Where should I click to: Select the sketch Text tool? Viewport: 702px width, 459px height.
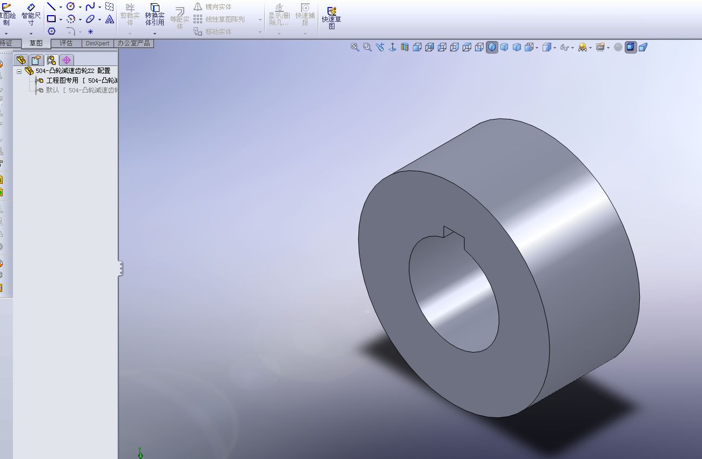[x=110, y=19]
